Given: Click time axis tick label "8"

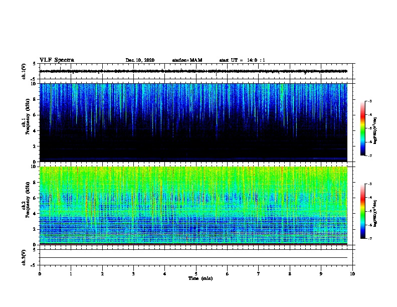Looking at the screenshot, I should pyautogui.click(x=290, y=274).
